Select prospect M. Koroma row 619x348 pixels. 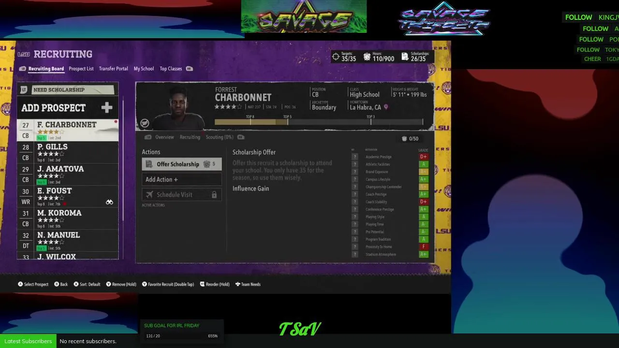(x=68, y=218)
